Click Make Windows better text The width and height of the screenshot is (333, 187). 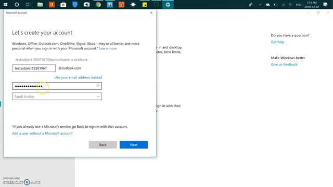(288, 58)
